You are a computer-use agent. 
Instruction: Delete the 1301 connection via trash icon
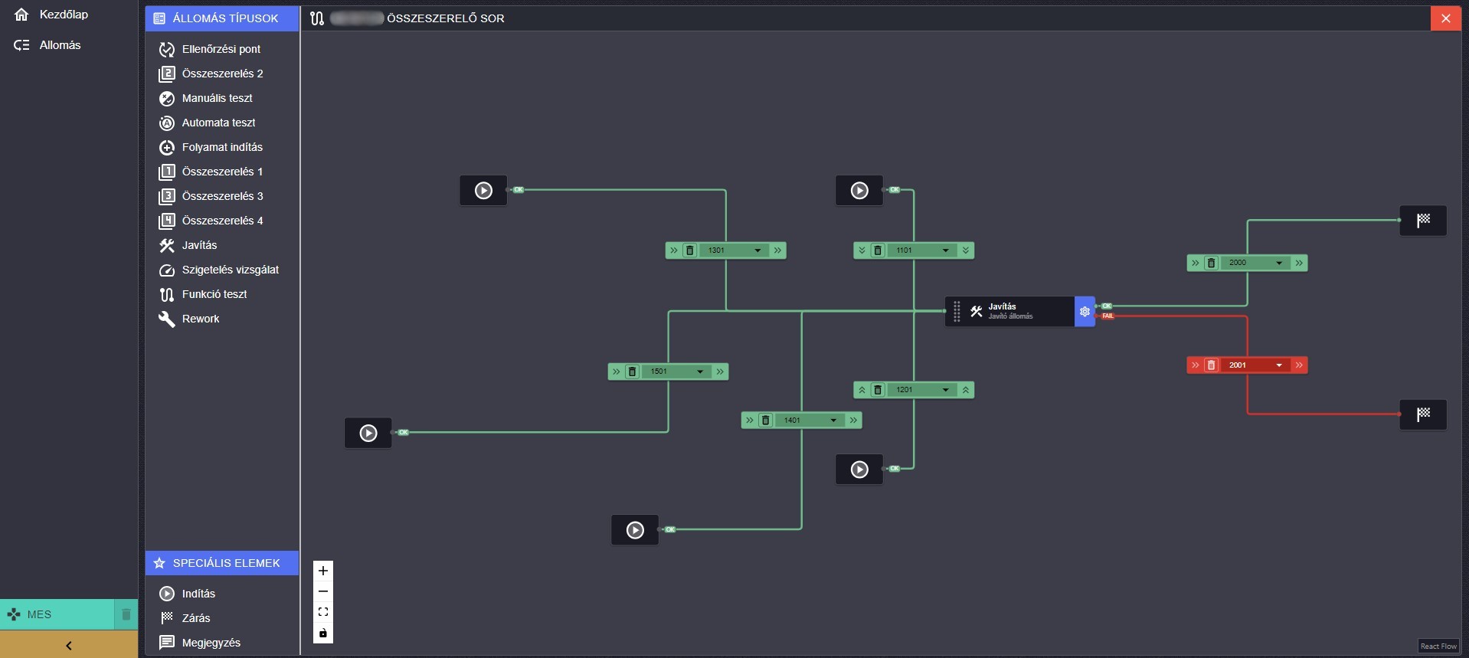pyautogui.click(x=689, y=250)
